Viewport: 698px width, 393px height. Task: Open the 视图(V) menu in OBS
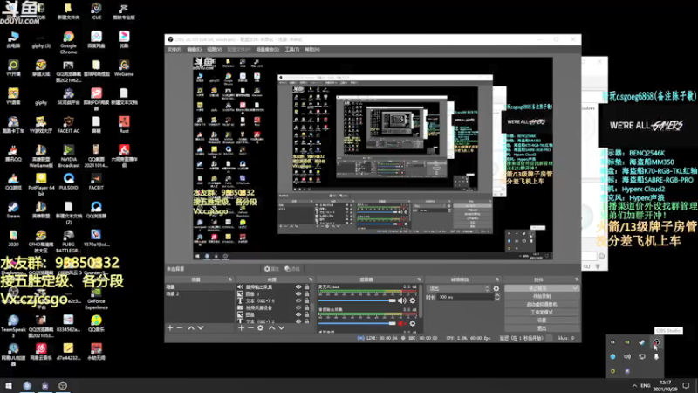click(214, 50)
